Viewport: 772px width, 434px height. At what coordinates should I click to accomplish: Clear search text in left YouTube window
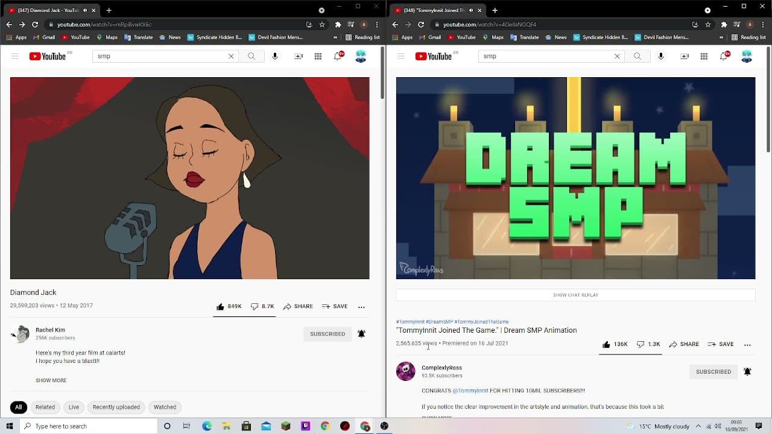(231, 56)
